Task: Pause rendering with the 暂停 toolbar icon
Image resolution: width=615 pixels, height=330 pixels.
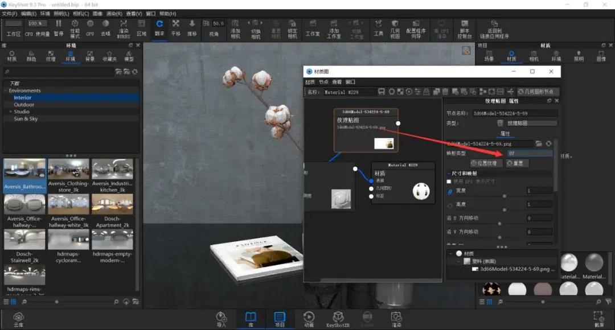Action: coord(59,28)
